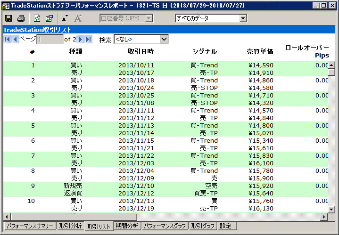Click the price ¥14,320

[x=261, y=103]
